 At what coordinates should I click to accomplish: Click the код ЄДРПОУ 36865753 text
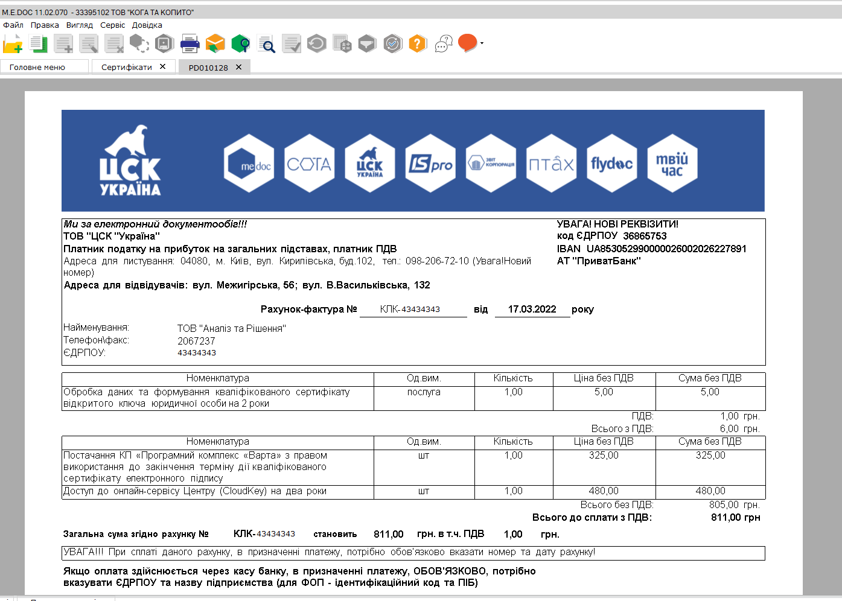click(x=612, y=236)
